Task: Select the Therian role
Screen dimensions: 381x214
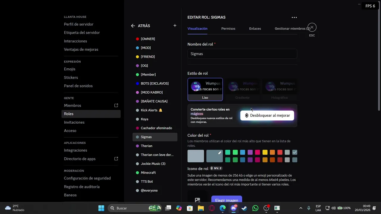Action: pyautogui.click(x=155, y=146)
